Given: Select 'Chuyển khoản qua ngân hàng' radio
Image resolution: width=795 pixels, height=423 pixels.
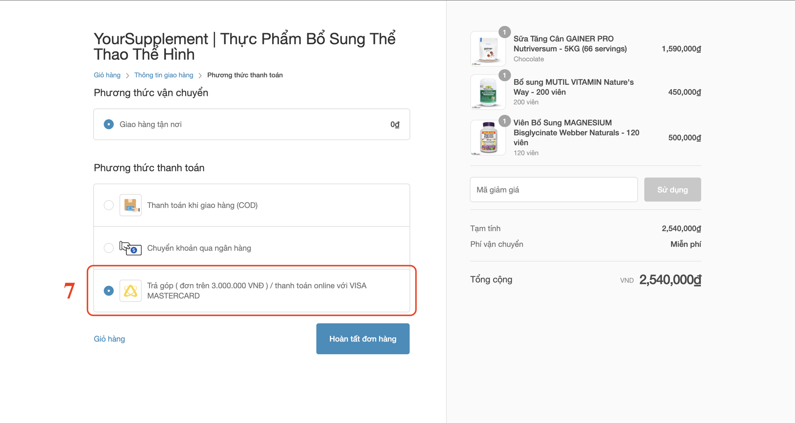Looking at the screenshot, I should (x=109, y=248).
